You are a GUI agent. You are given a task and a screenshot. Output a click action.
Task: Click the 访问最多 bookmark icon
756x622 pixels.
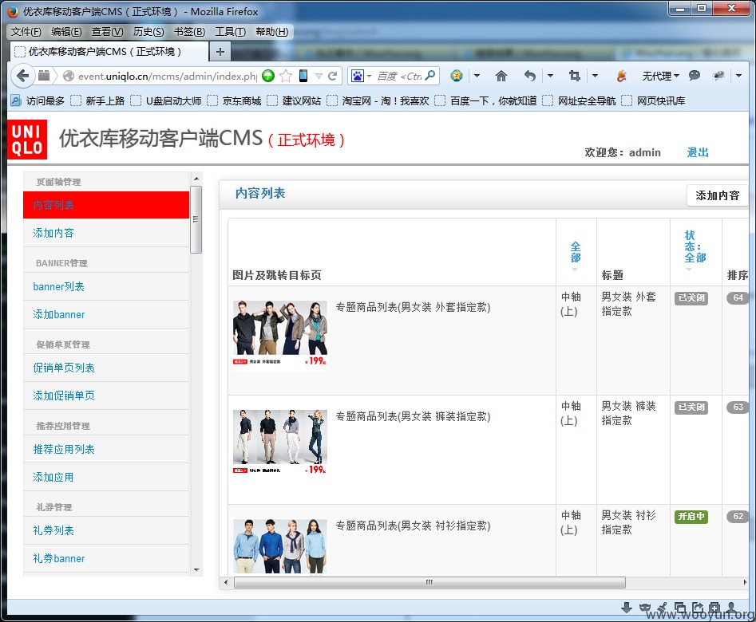(x=16, y=100)
